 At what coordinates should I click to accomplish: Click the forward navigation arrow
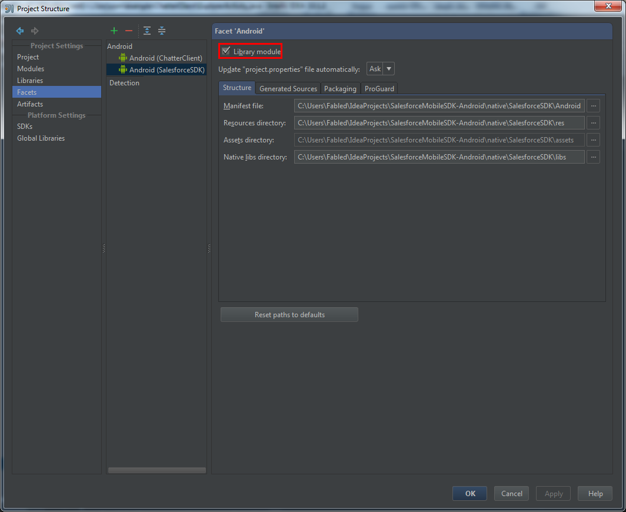(x=35, y=31)
